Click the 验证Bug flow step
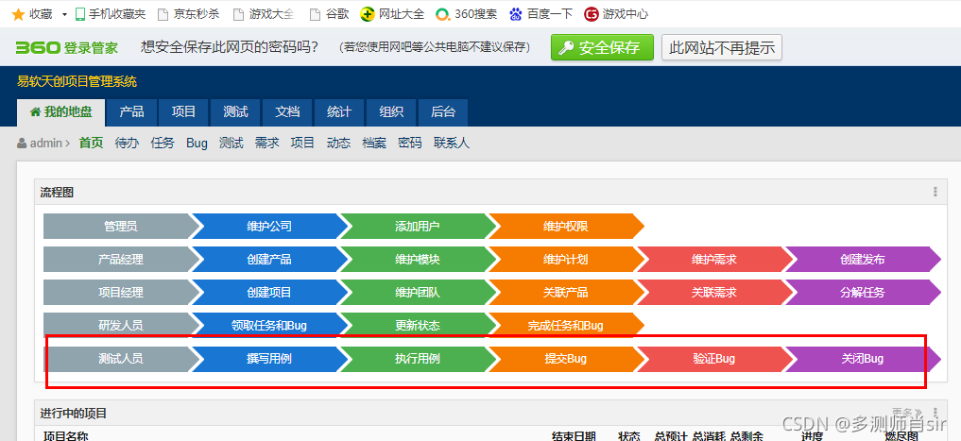The height and width of the screenshot is (441, 961). (x=714, y=358)
